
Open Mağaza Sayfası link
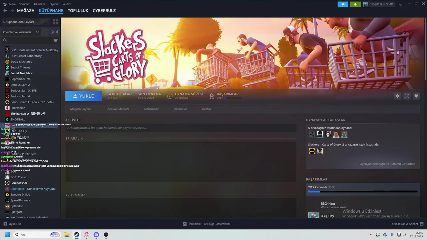click(x=80, y=109)
